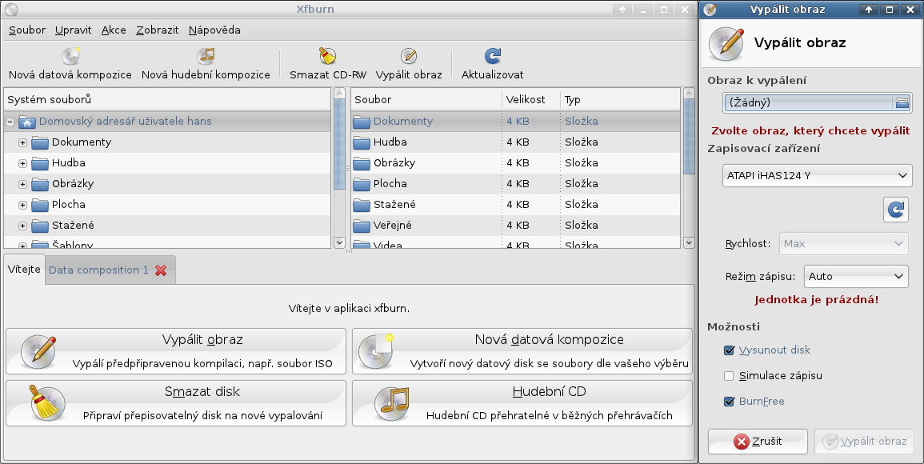Open the Zobrazit menu

tap(158, 30)
